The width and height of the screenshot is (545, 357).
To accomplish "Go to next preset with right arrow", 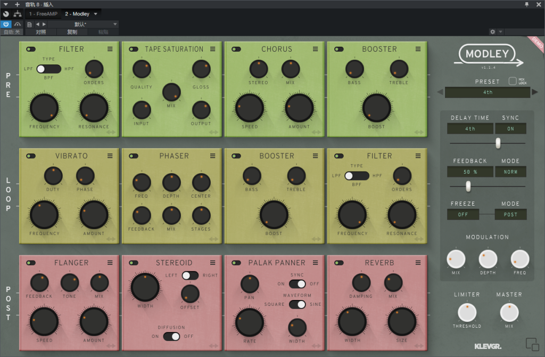I will (535, 92).
